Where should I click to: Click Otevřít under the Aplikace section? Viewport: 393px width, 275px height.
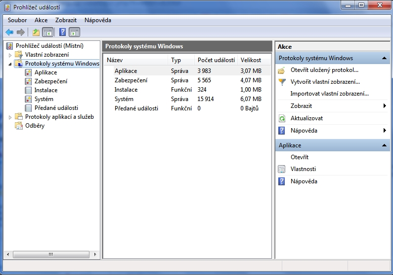[300, 157]
